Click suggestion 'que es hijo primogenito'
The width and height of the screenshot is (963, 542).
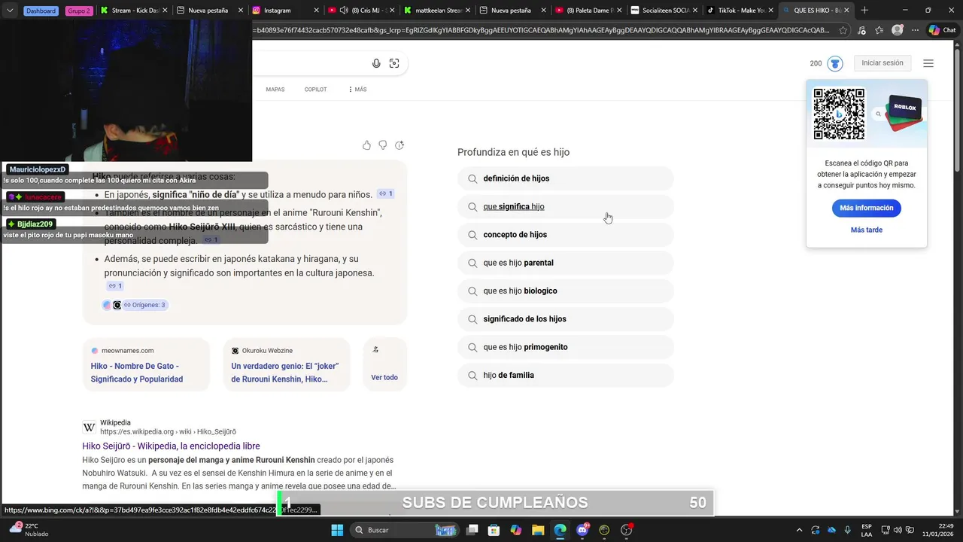pyautogui.click(x=565, y=347)
